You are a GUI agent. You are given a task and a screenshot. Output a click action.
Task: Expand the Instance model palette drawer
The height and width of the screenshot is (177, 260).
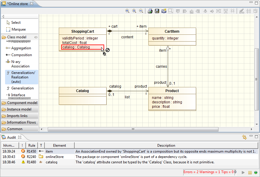coord(19,109)
